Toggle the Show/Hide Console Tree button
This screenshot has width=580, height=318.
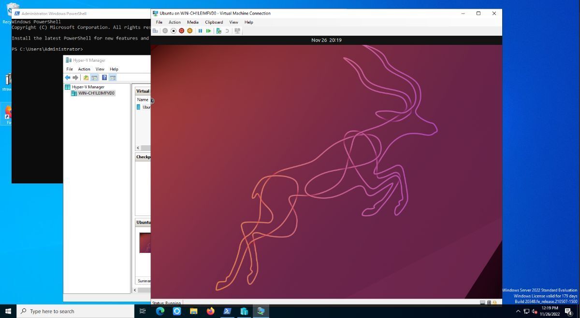click(x=94, y=78)
